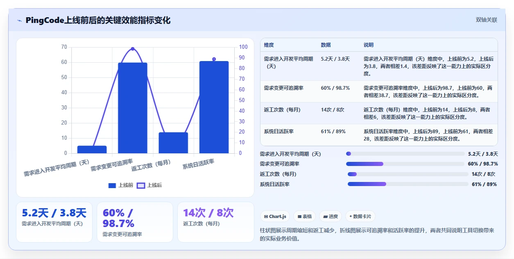
Task: Click the 14次 / 8次 table cell
Action: [x=332, y=110]
